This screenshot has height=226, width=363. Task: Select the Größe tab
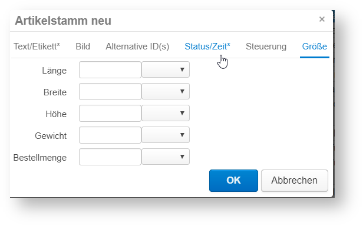click(315, 46)
